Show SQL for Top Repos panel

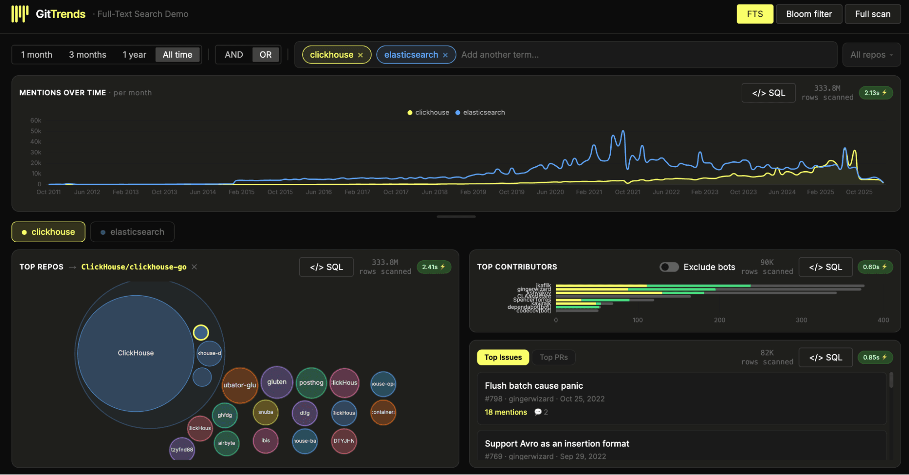326,267
